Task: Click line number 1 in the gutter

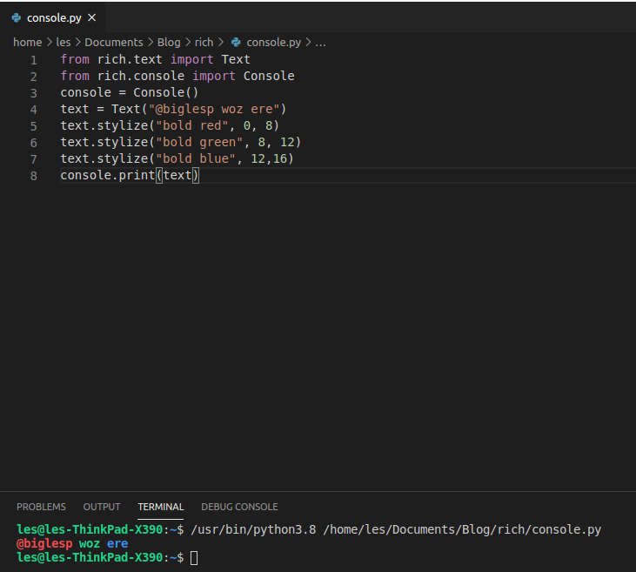Action: [34, 60]
